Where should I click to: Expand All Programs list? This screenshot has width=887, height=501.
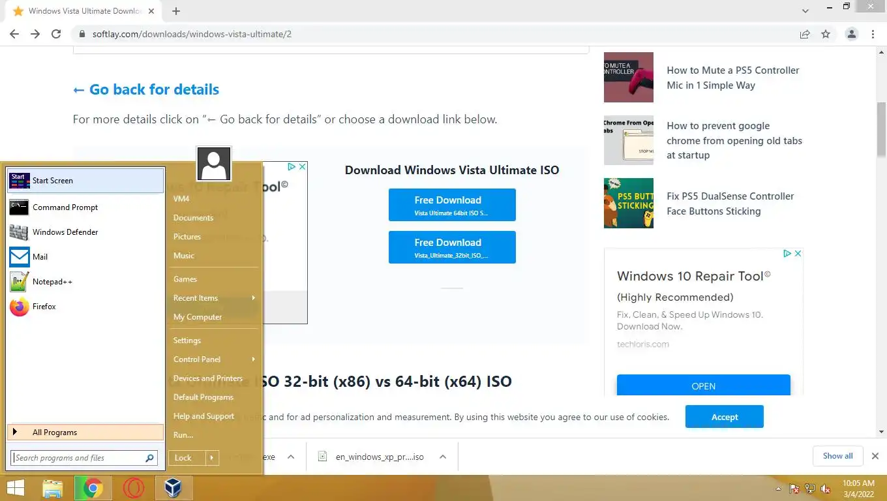(x=85, y=433)
